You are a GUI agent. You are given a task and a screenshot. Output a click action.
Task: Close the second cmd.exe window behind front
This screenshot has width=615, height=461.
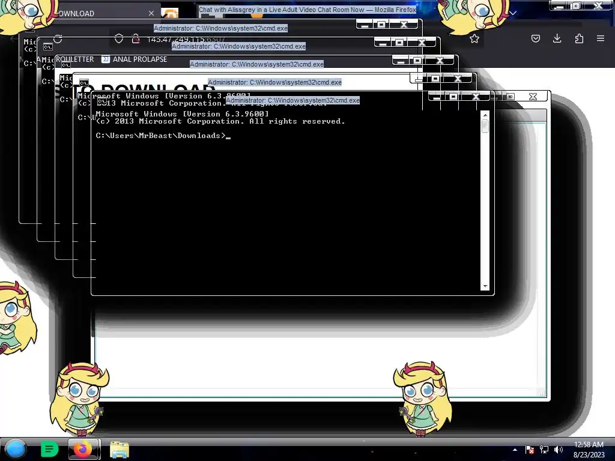458,79
